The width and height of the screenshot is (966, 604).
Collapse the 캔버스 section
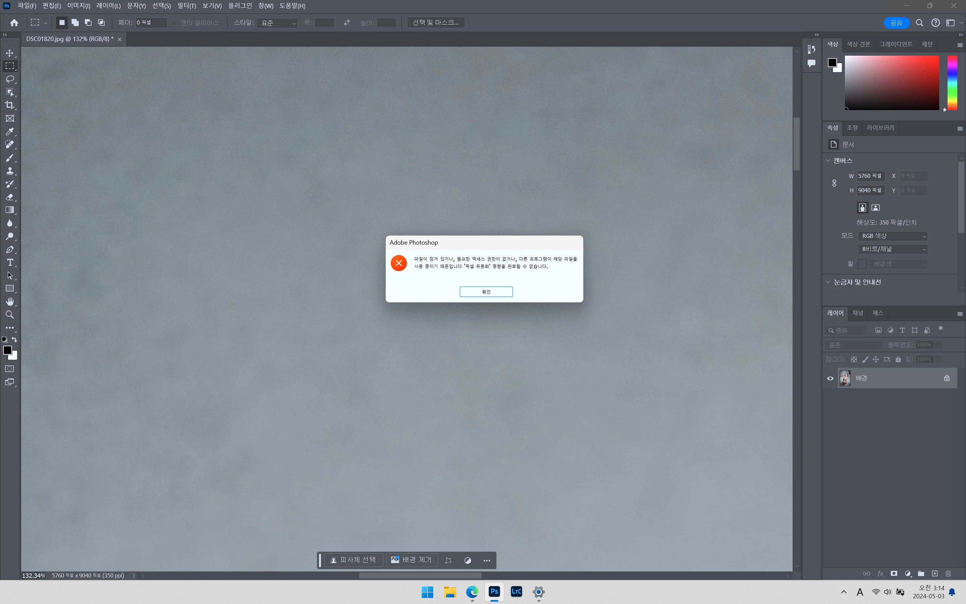point(828,161)
